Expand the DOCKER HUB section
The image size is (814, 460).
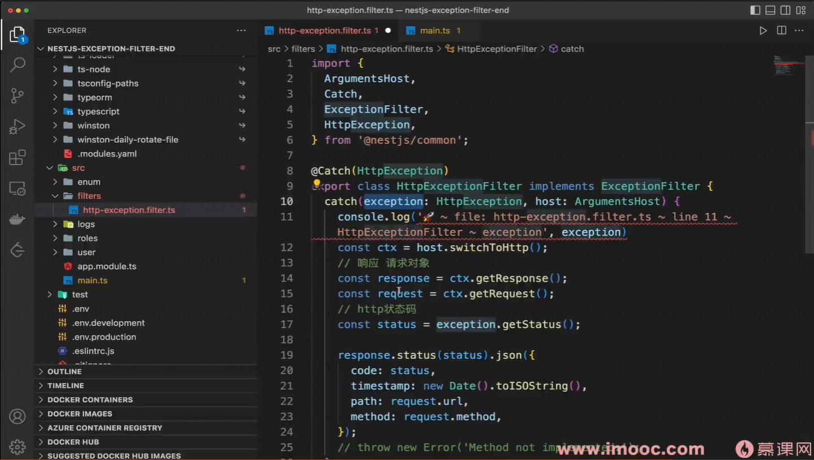tap(145, 442)
